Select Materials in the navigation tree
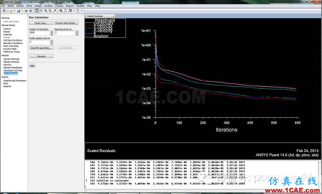Image resolution: width=322 pixels, height=194 pixels. 8,35
